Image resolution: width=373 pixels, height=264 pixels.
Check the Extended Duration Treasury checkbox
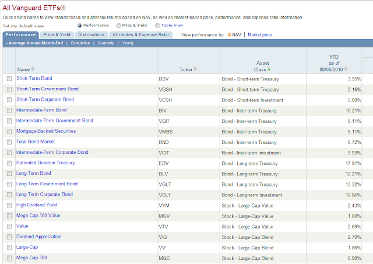9,163
